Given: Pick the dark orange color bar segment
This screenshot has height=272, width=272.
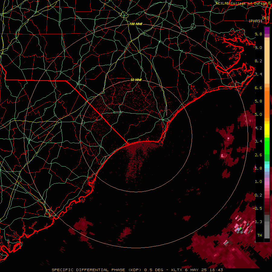Looking at the screenshot, I should point(267,104).
